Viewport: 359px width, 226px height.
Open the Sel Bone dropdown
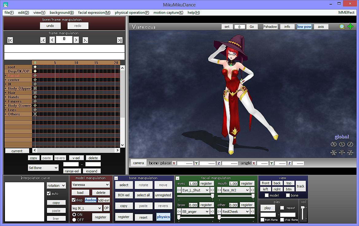[x=43, y=168]
